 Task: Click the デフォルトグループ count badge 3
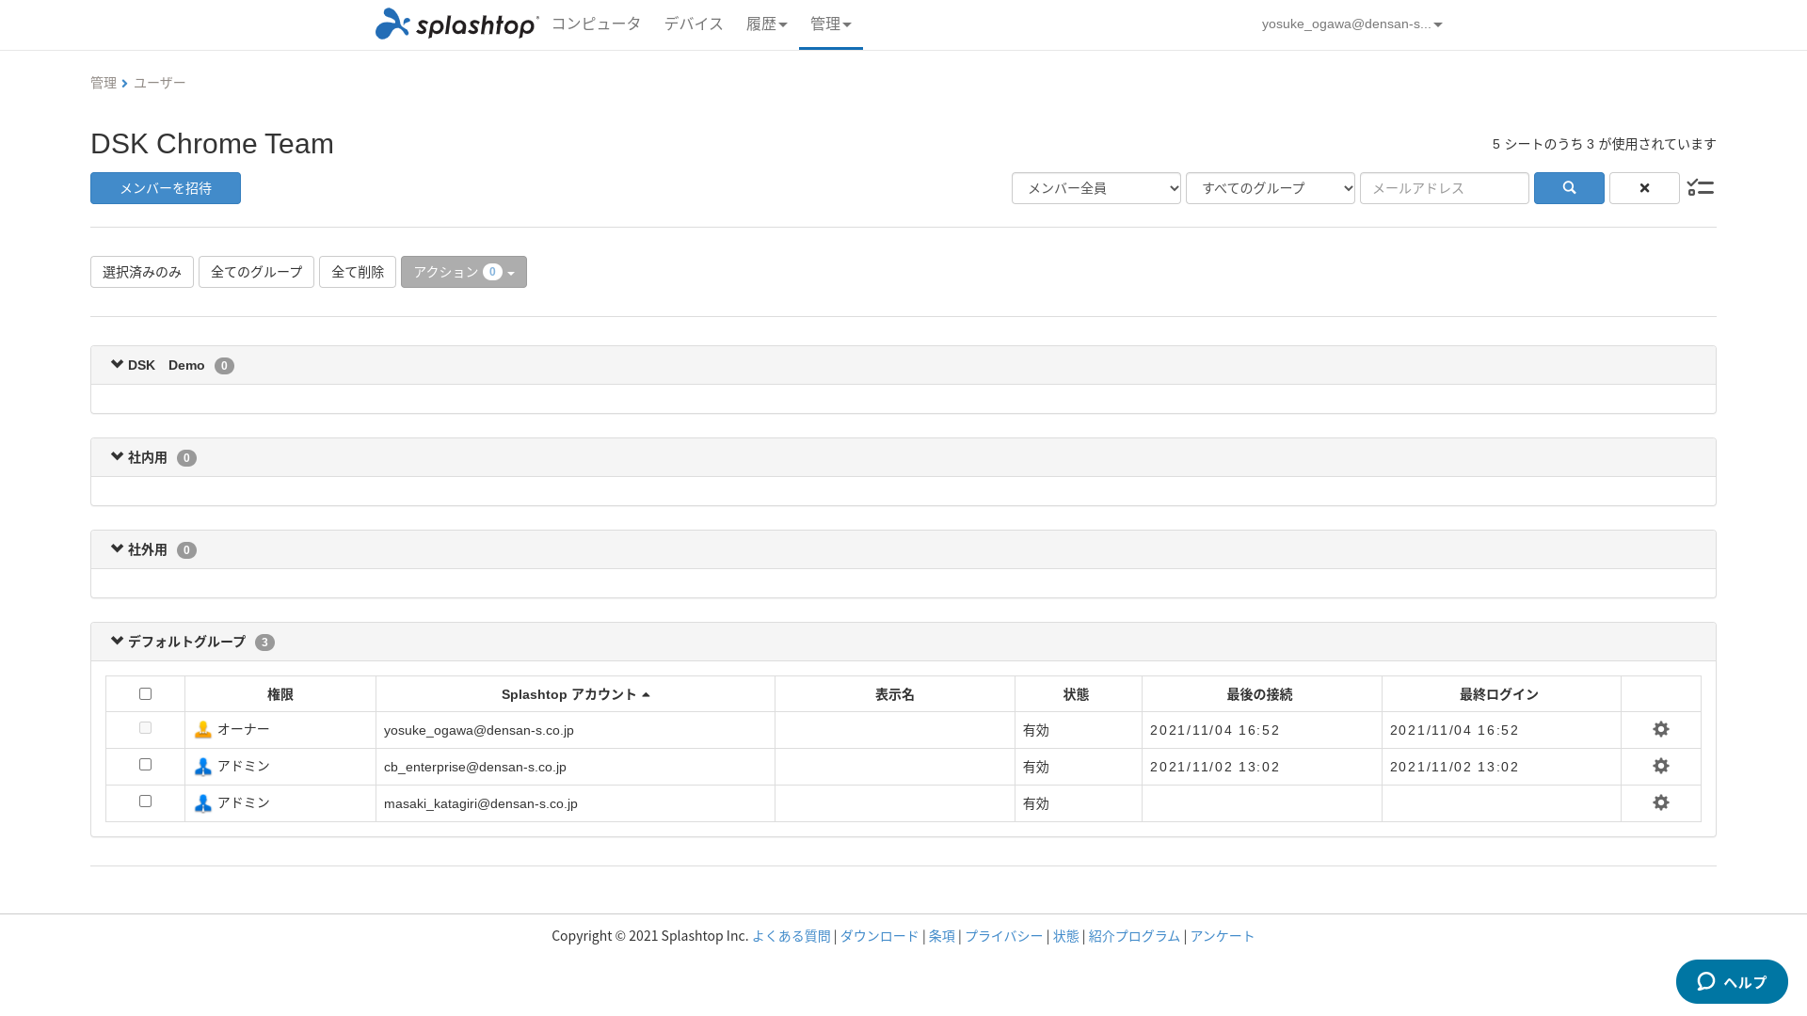(264, 643)
